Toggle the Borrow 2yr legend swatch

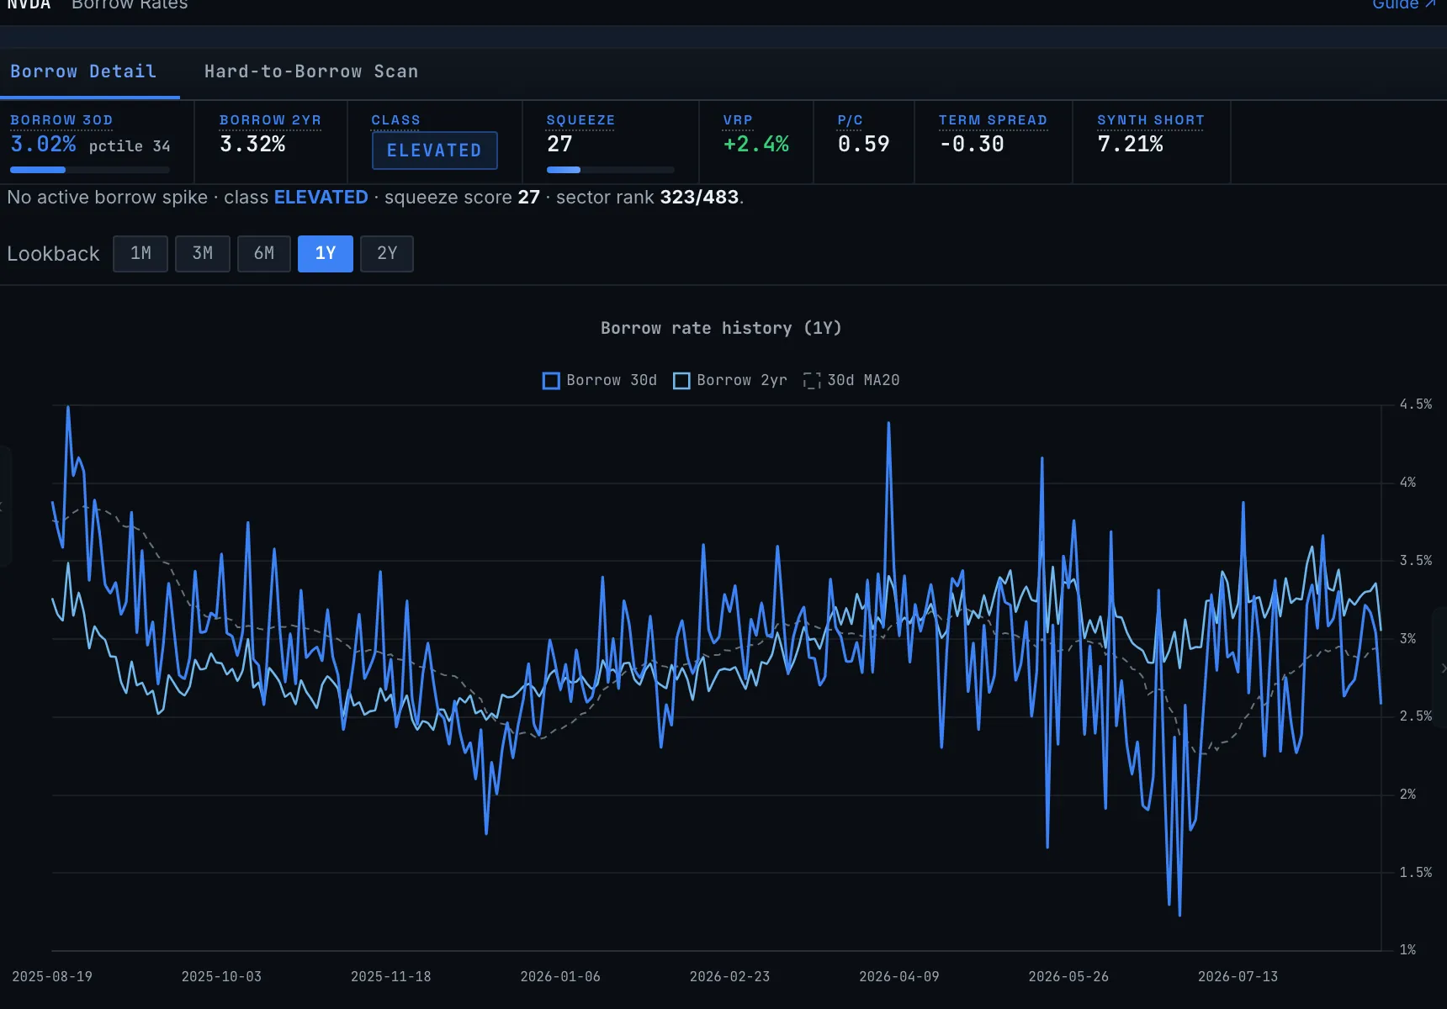pos(681,381)
